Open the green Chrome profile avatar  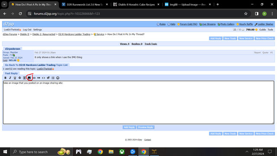click(x=264, y=13)
